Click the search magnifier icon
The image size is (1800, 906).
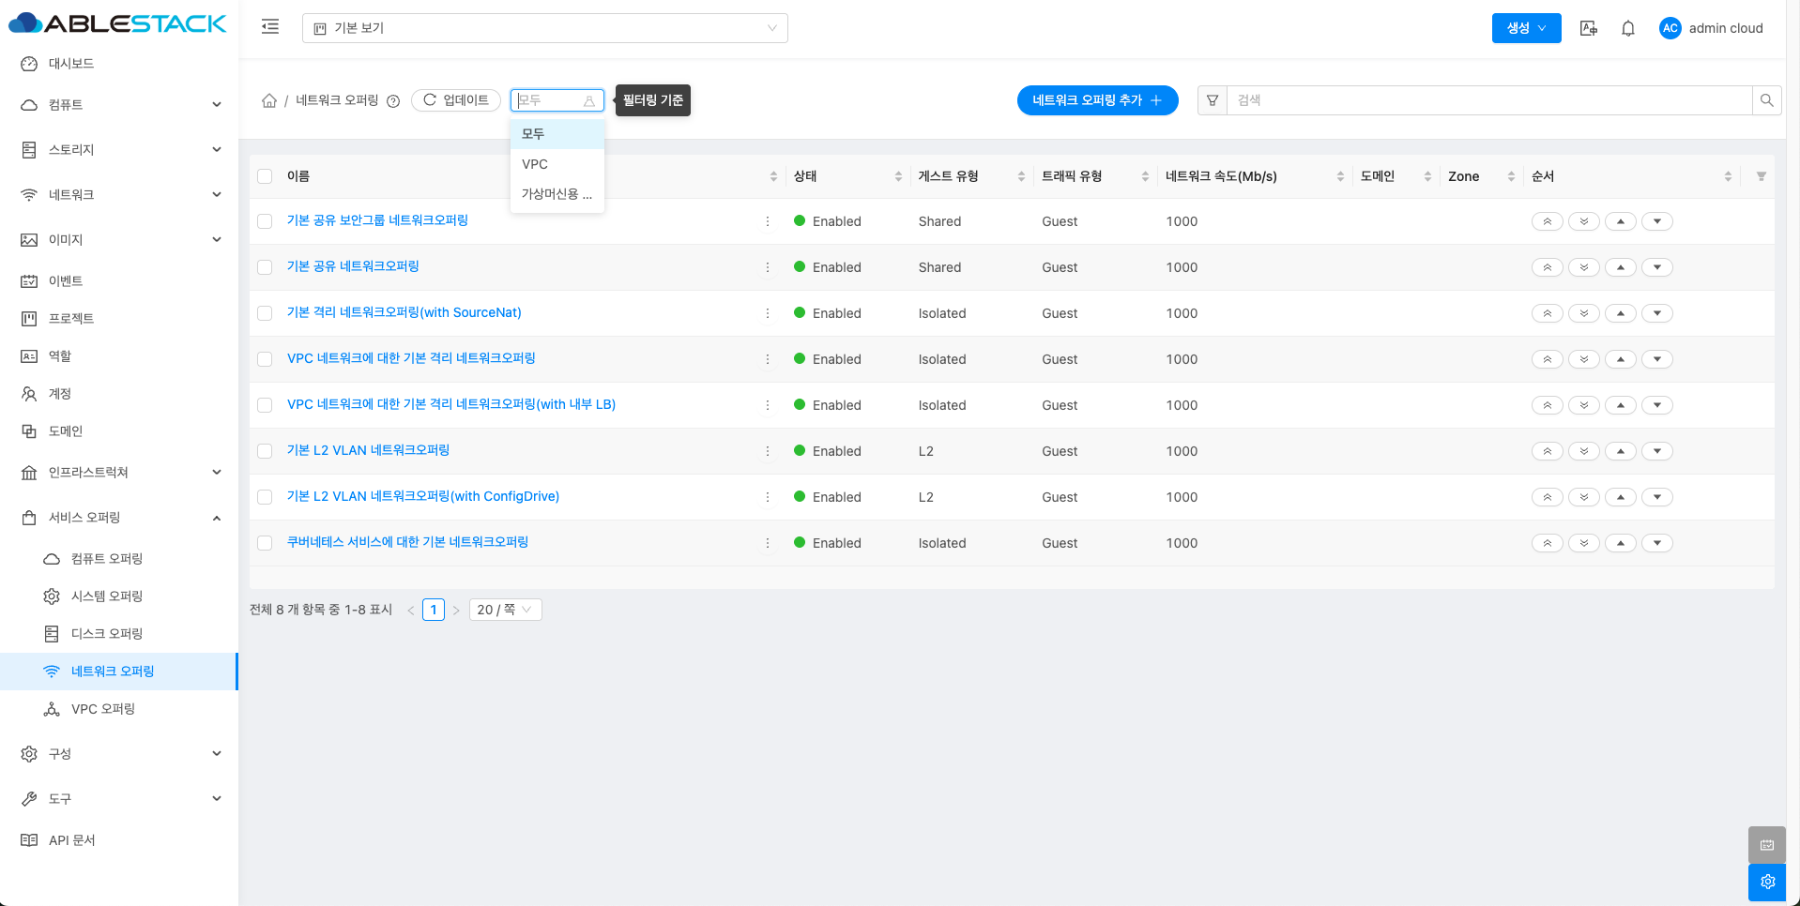[x=1766, y=100]
